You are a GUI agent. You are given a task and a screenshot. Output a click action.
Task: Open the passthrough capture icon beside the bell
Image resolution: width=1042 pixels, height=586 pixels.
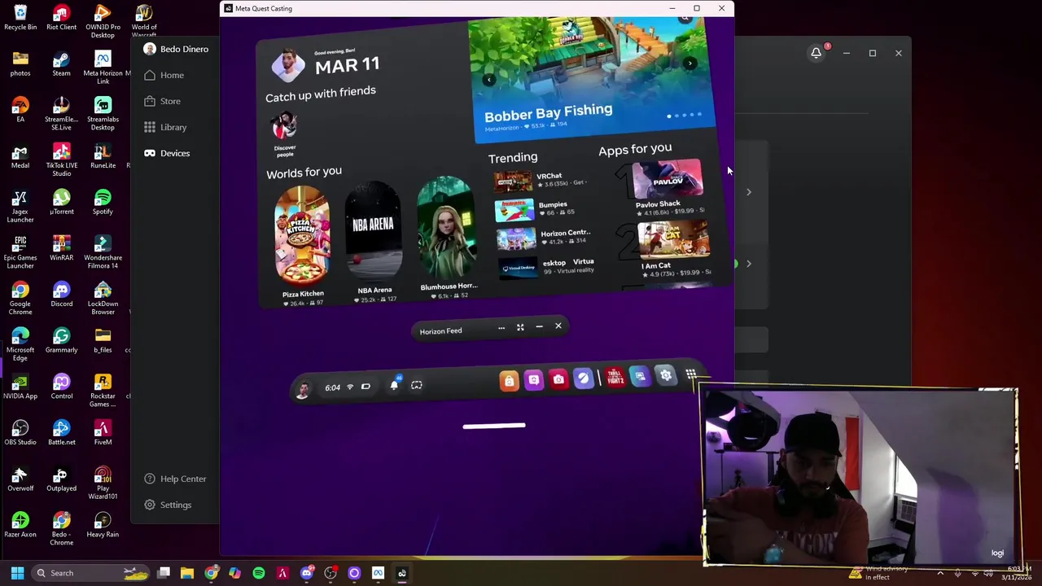[x=416, y=385]
